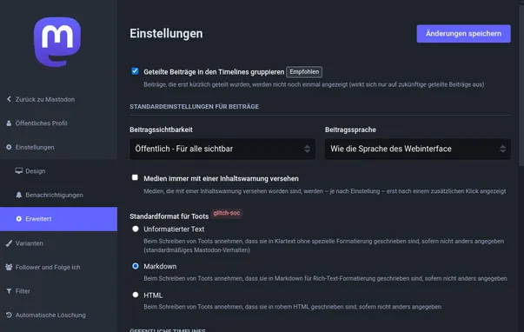The height and width of the screenshot is (332, 524).
Task: Go back via Zurück zu Mastodon
Action: (x=58, y=99)
